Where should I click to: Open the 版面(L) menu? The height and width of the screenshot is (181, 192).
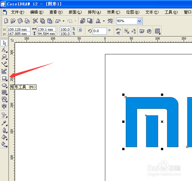[75, 12]
